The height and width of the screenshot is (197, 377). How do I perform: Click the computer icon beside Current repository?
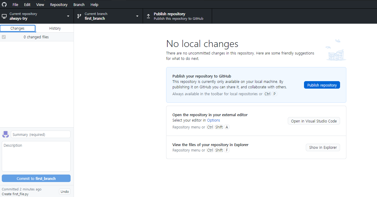click(x=4, y=16)
